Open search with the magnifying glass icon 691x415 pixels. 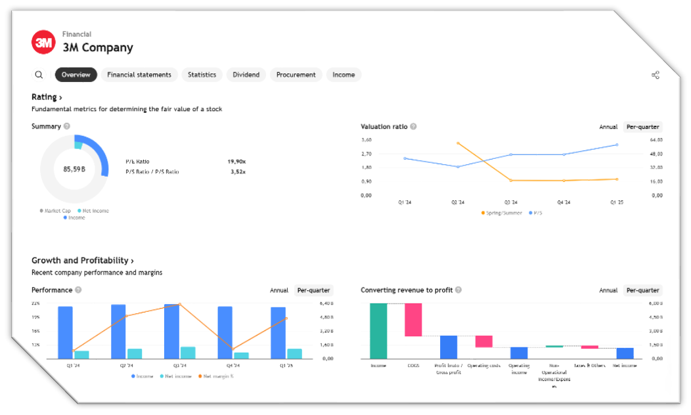click(x=39, y=75)
